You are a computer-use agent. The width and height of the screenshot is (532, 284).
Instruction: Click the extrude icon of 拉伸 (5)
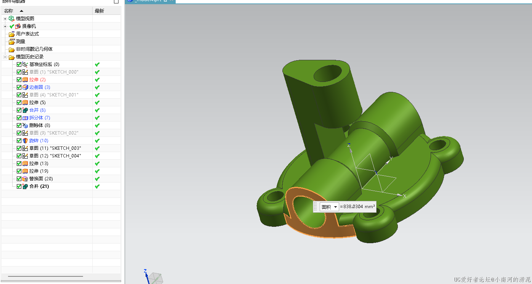tap(25, 103)
